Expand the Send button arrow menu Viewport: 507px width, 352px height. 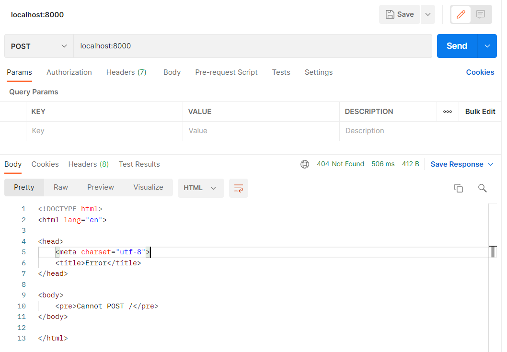point(487,46)
